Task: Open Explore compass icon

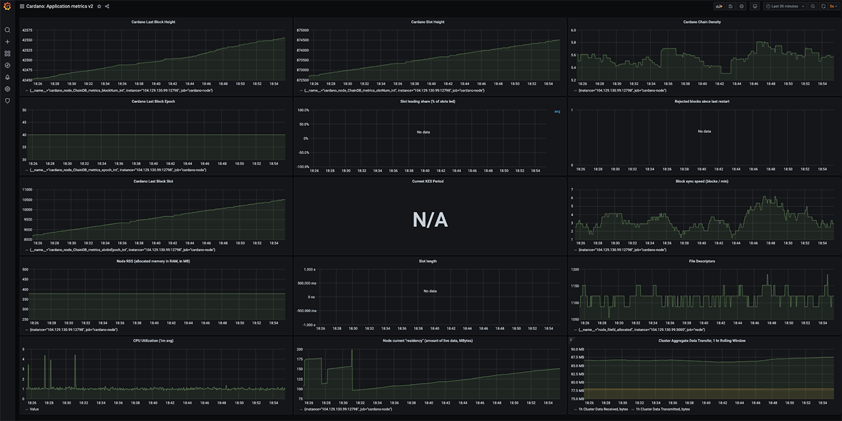Action: [7, 65]
